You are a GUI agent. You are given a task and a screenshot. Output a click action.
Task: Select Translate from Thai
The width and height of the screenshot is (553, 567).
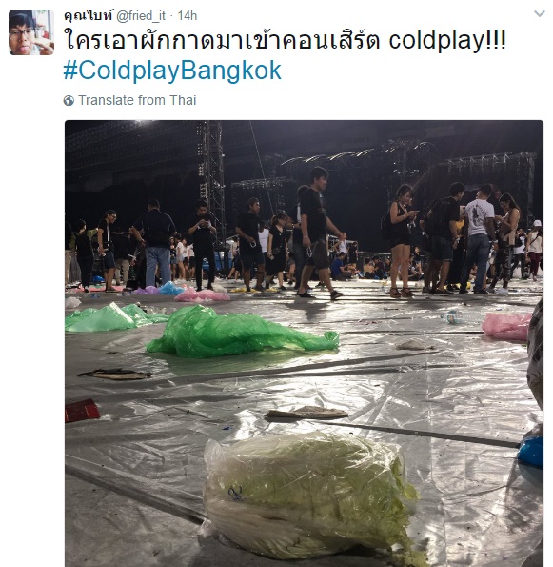click(137, 100)
